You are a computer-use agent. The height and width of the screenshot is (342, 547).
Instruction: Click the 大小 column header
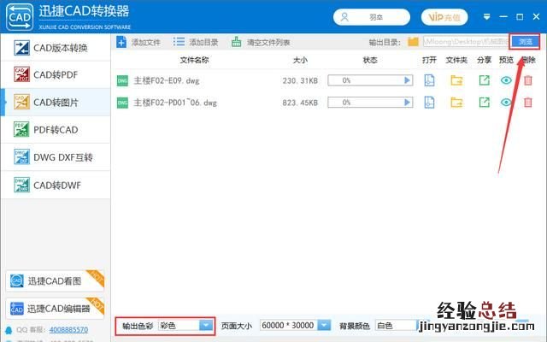[x=300, y=60]
